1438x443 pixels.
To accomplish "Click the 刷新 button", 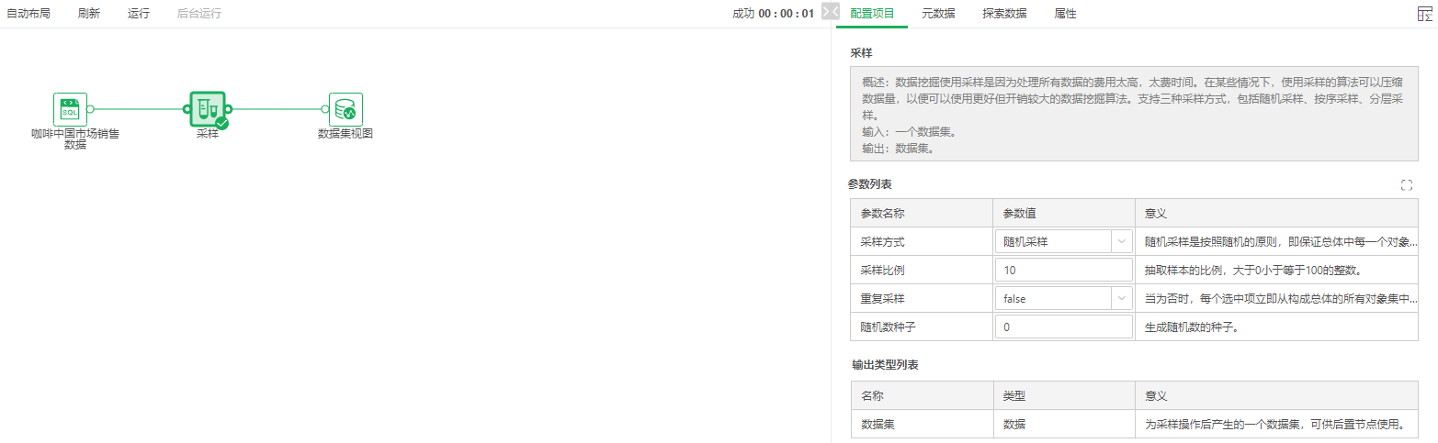I will coord(89,14).
